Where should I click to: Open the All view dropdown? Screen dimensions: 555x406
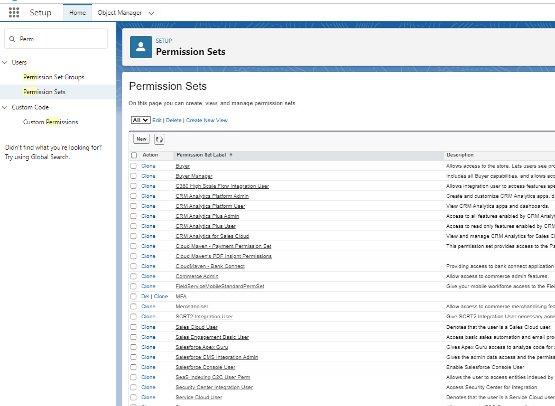[x=141, y=120]
